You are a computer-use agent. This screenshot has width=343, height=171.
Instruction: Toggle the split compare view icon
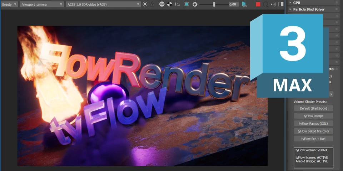click(x=281, y=4)
